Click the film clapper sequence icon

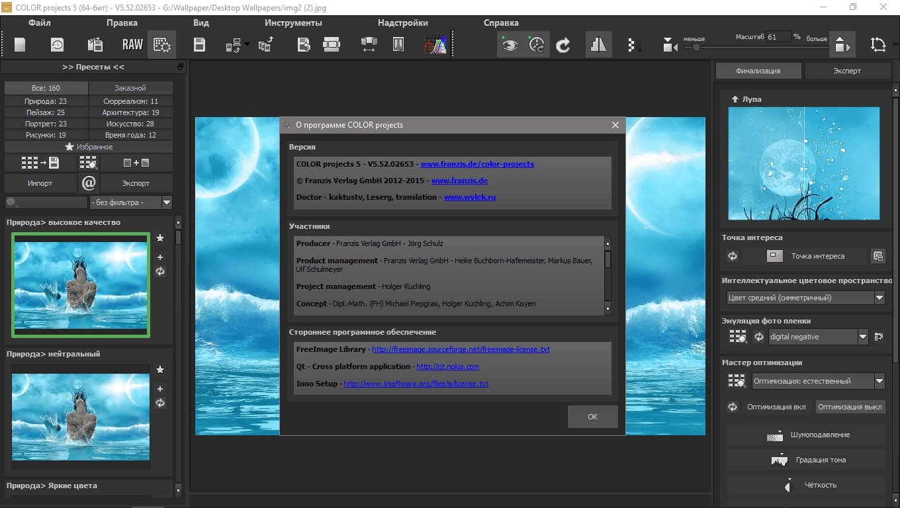(95, 44)
